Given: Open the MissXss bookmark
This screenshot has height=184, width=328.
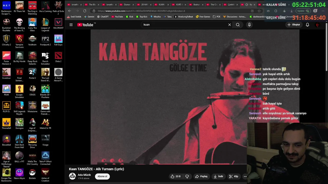Looking at the screenshot, I should 156,17.
